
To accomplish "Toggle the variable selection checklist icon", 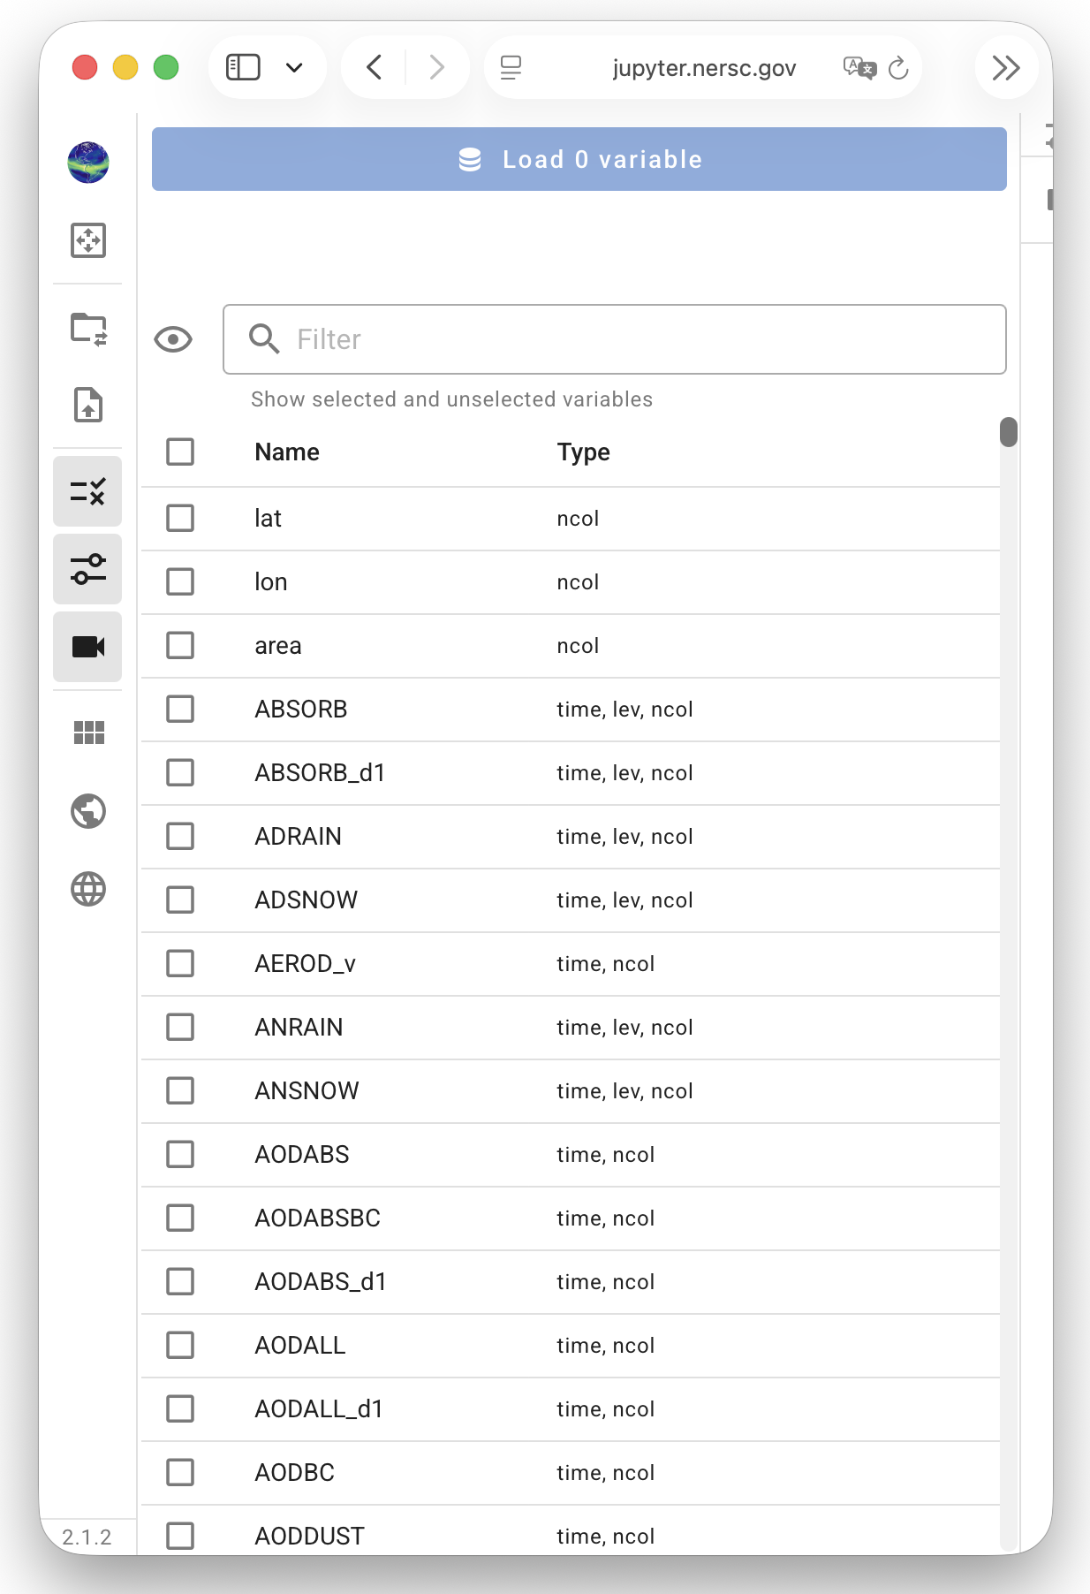I will 87,491.
